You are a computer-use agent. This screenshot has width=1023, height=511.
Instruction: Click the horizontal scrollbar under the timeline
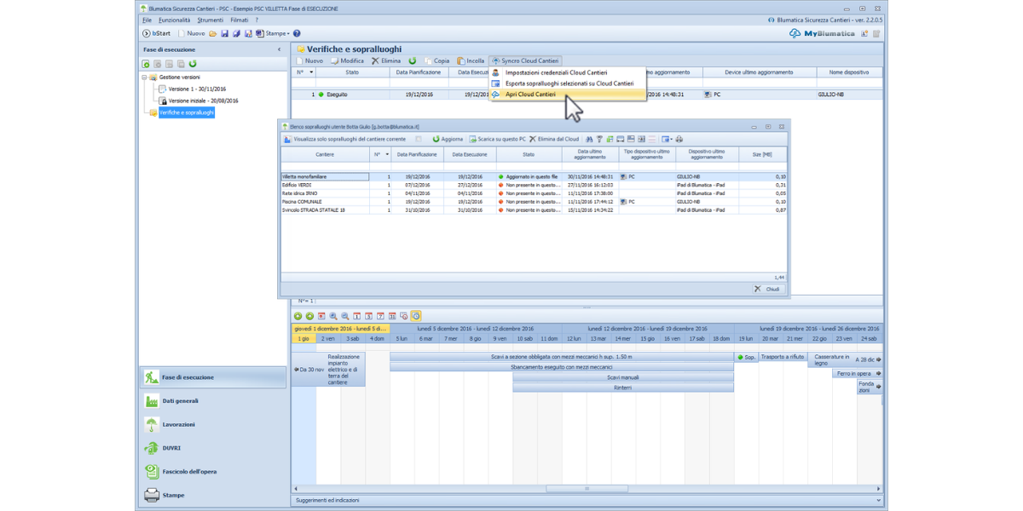(x=587, y=489)
